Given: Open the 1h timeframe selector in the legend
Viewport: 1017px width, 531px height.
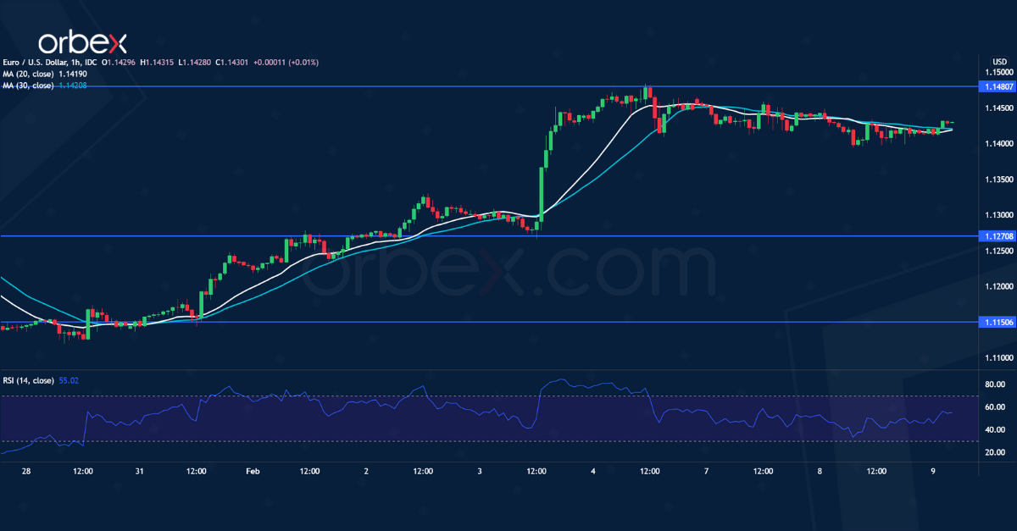Looking at the screenshot, I should pyautogui.click(x=75, y=62).
